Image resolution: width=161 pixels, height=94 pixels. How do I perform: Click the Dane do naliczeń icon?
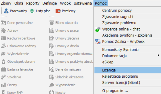(51, 69)
